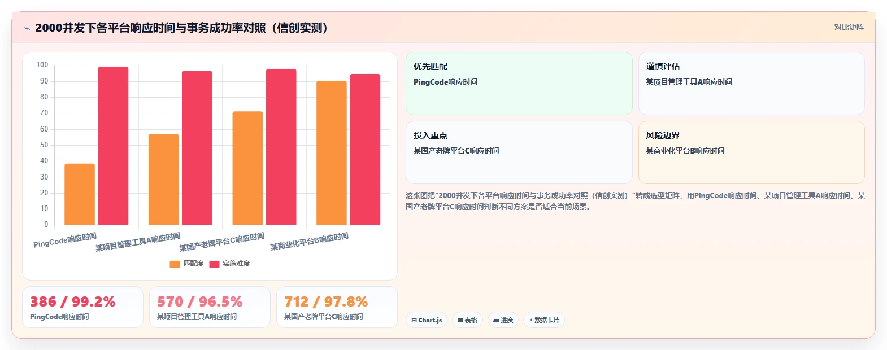Click the red bar for 某项目管理工具A响应时间

tap(197, 148)
